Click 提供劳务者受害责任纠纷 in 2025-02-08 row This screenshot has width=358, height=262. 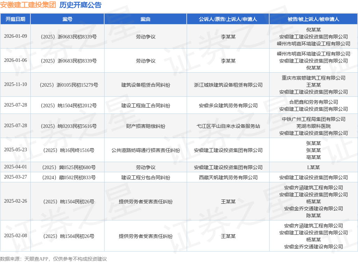pyautogui.click(x=145, y=236)
